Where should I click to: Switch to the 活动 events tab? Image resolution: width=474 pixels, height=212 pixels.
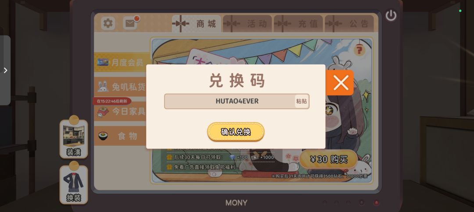tap(248, 24)
